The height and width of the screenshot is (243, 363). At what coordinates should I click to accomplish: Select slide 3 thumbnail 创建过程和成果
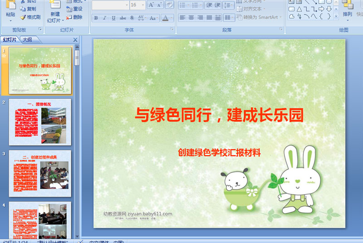coord(40,173)
